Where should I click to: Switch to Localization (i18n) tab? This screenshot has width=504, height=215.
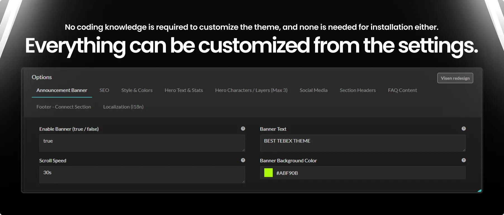(123, 107)
